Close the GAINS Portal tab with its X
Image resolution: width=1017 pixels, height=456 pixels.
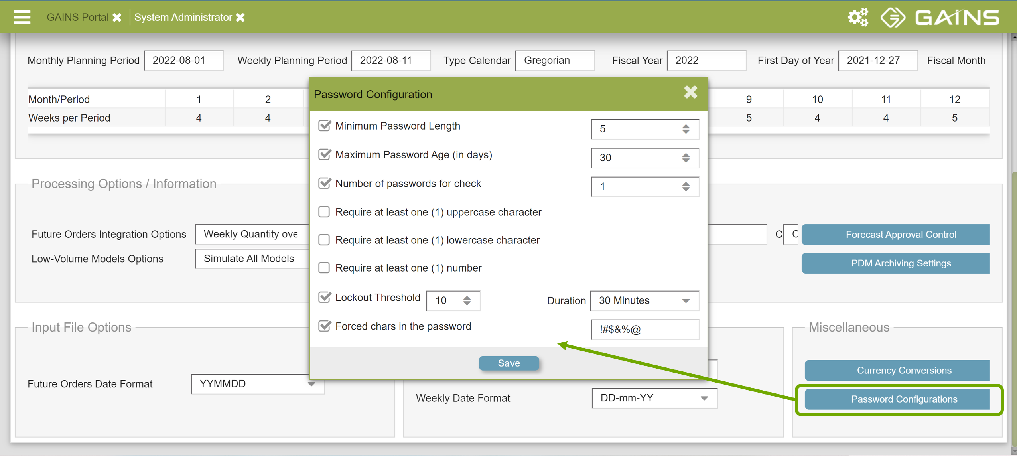(117, 18)
